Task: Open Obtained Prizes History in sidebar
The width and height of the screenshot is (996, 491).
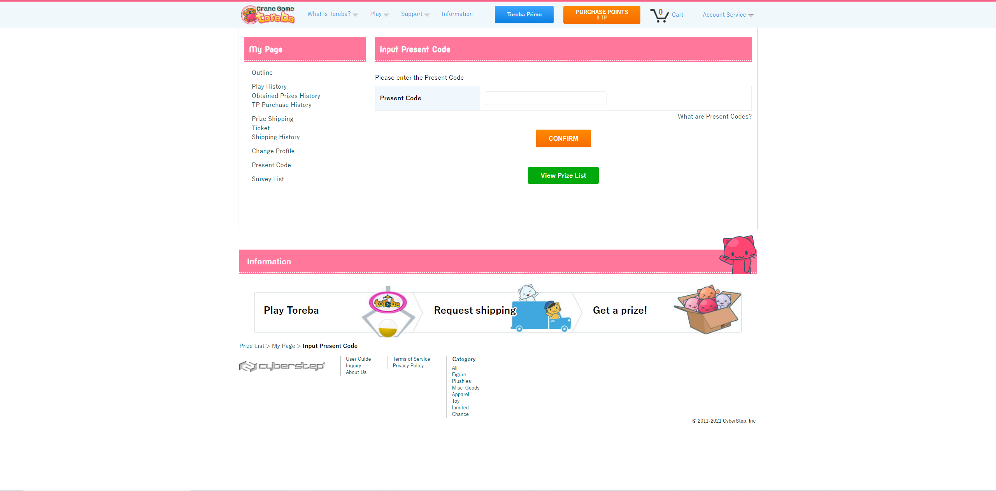Action: pos(286,96)
